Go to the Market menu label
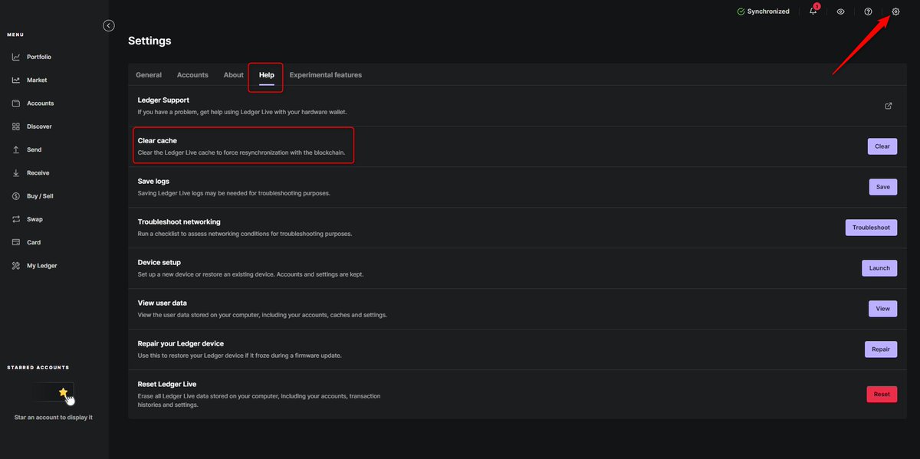This screenshot has height=459, width=920. pyautogui.click(x=37, y=80)
